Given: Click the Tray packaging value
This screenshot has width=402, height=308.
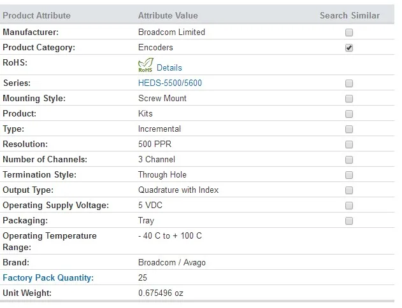Looking at the screenshot, I should pyautogui.click(x=146, y=221).
